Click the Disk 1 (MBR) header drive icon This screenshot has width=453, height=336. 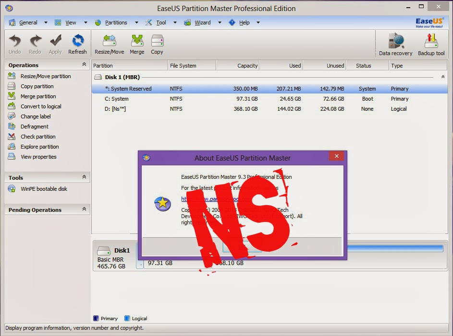pyautogui.click(x=98, y=77)
